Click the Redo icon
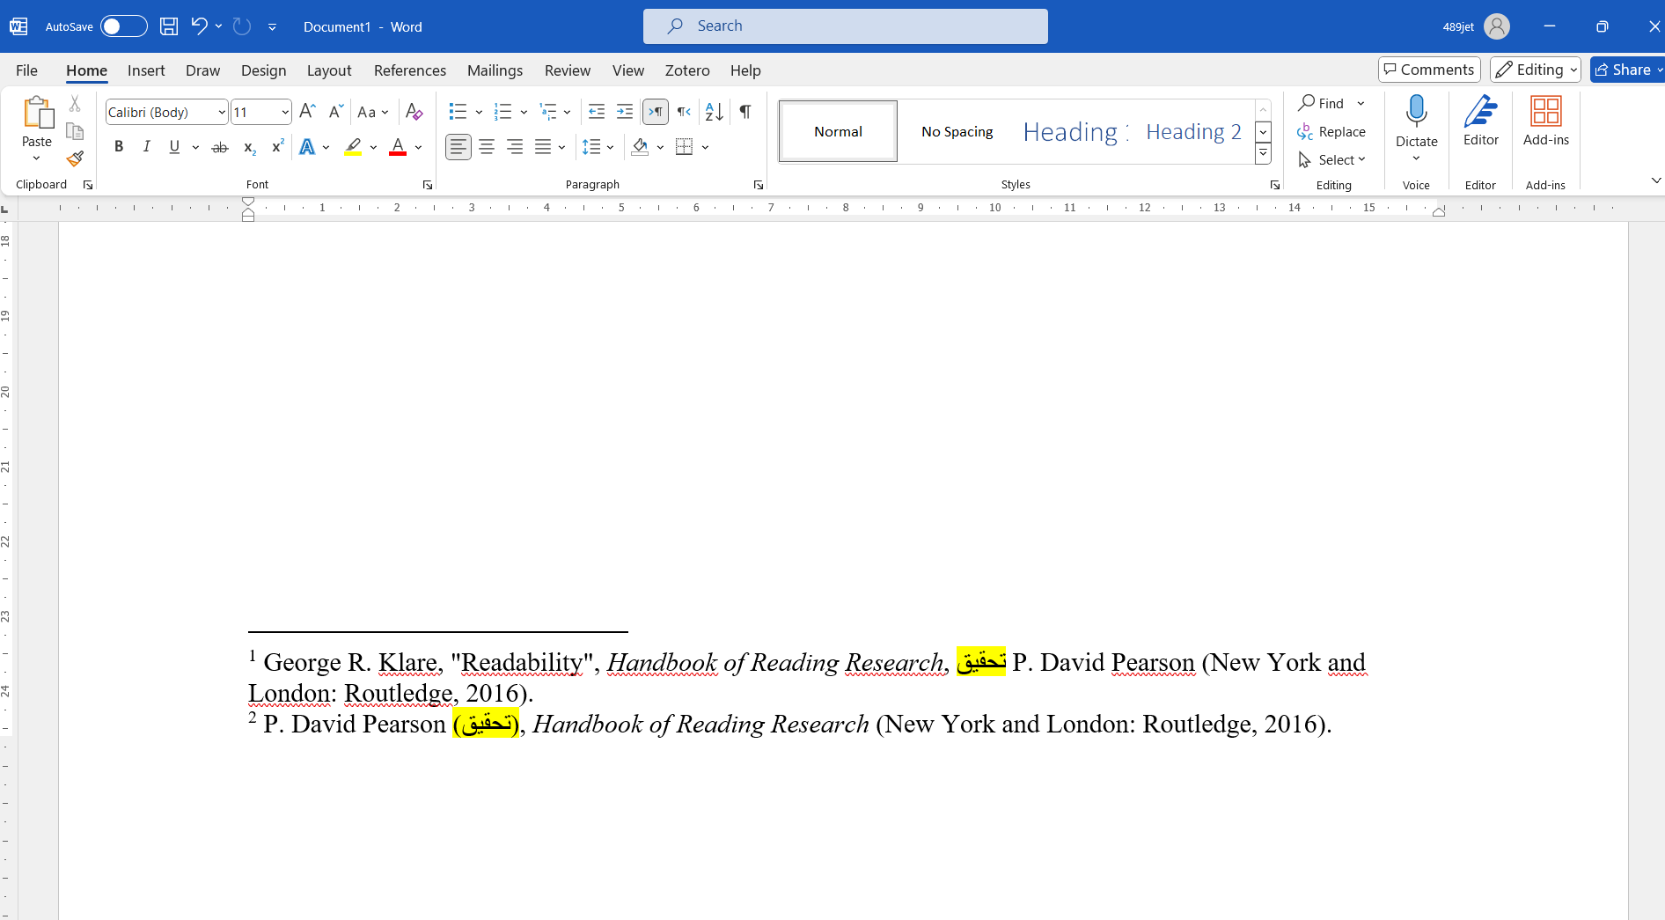 [242, 26]
